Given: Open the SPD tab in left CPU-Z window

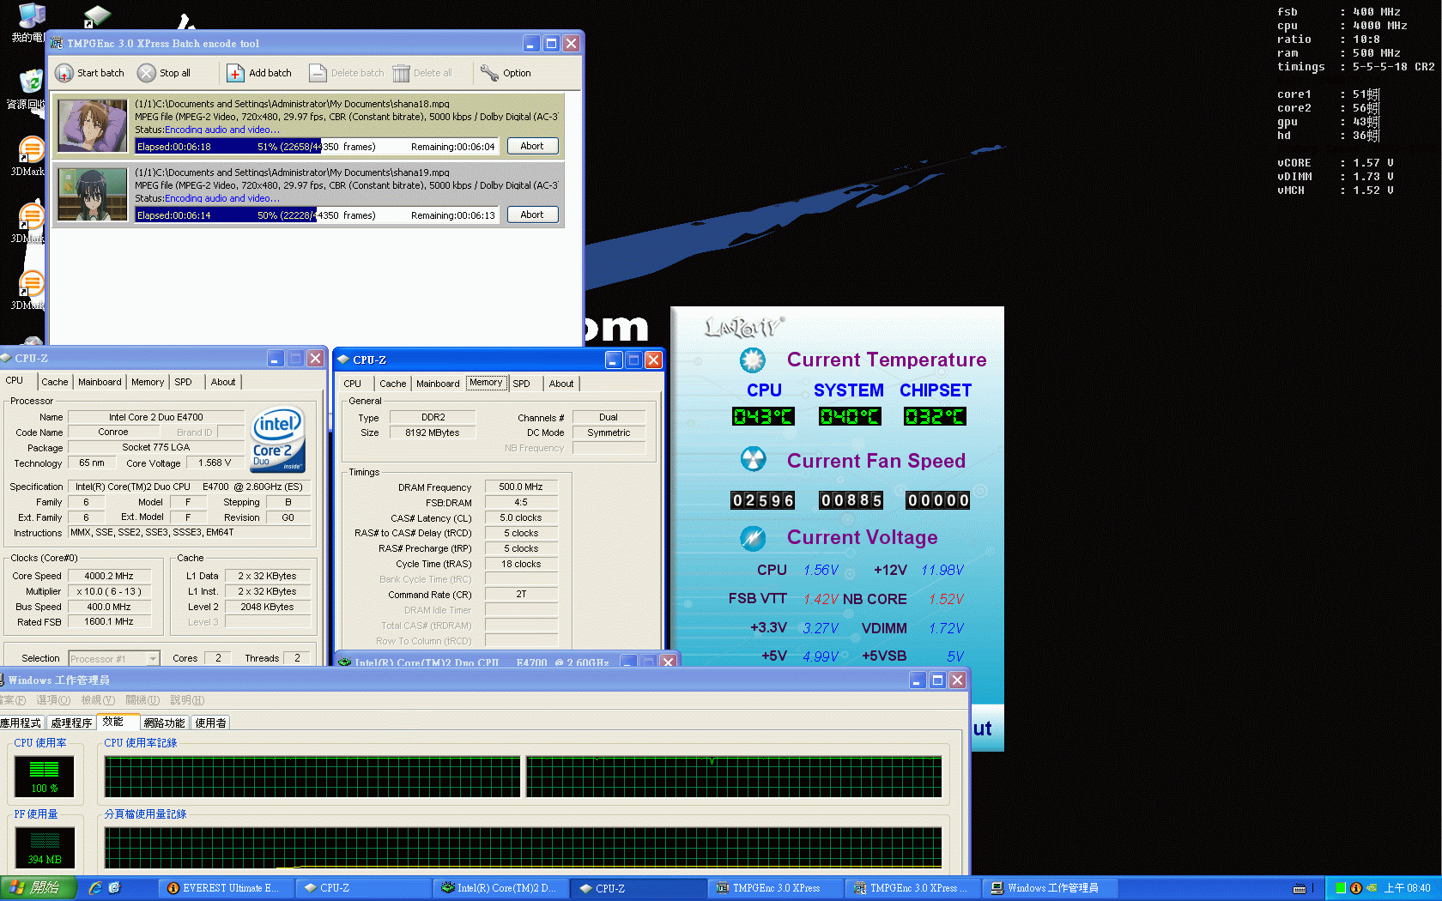Looking at the screenshot, I should tap(184, 382).
